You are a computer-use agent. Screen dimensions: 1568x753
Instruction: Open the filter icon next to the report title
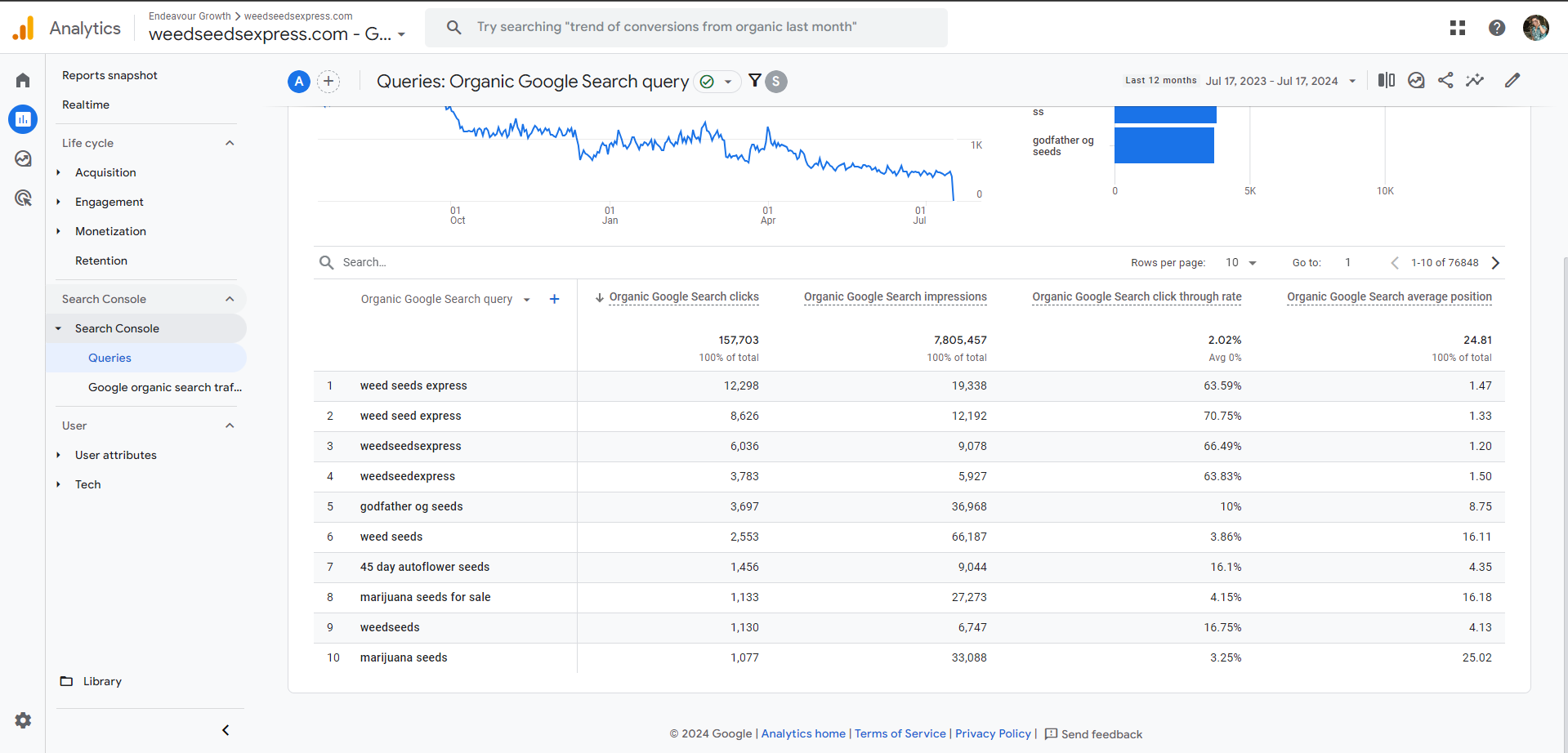(753, 81)
